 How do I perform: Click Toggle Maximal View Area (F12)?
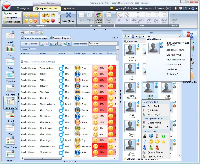point(155,8)
